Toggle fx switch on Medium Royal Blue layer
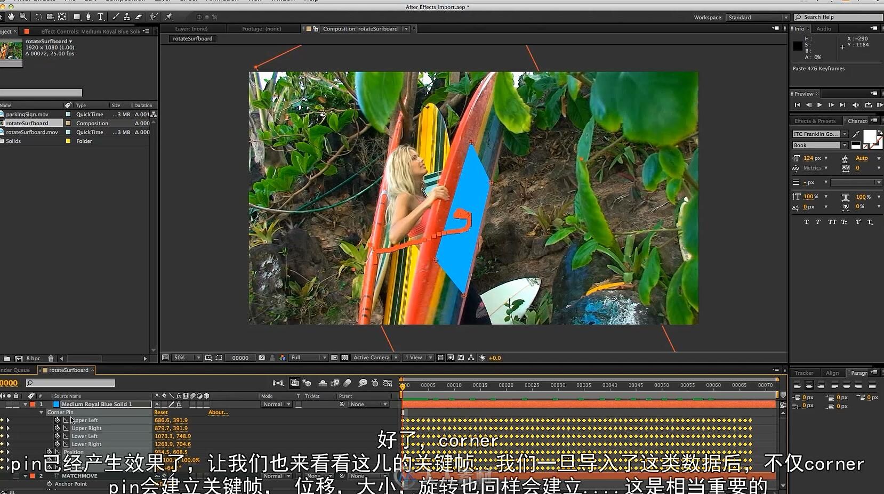884x494 pixels. pyautogui.click(x=179, y=404)
